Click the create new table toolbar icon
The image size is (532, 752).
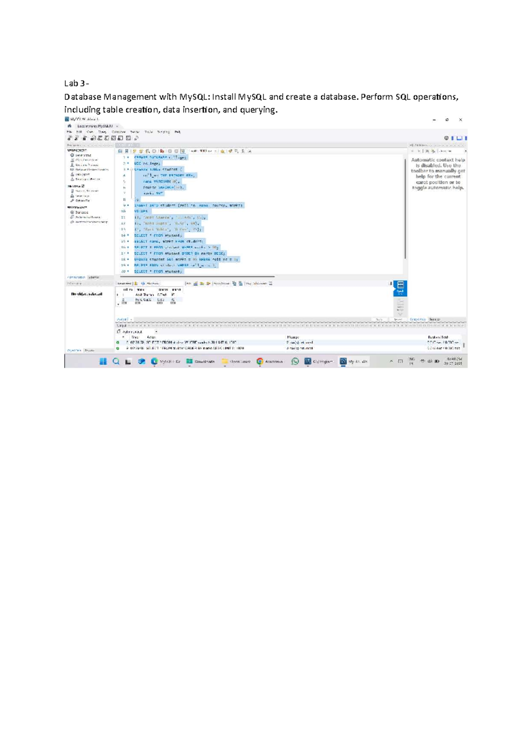(100, 138)
